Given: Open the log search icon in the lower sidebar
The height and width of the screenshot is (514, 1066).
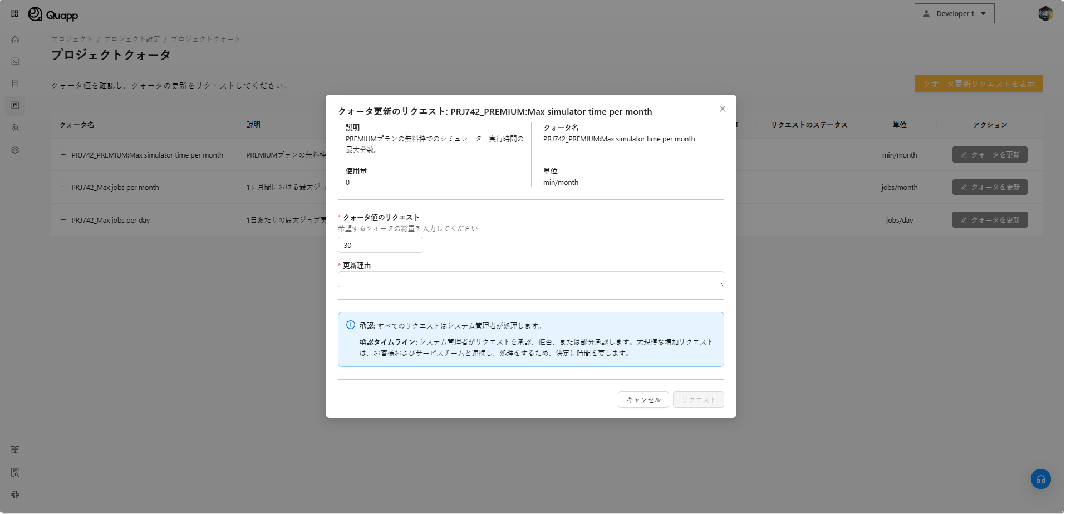Looking at the screenshot, I should point(15,472).
